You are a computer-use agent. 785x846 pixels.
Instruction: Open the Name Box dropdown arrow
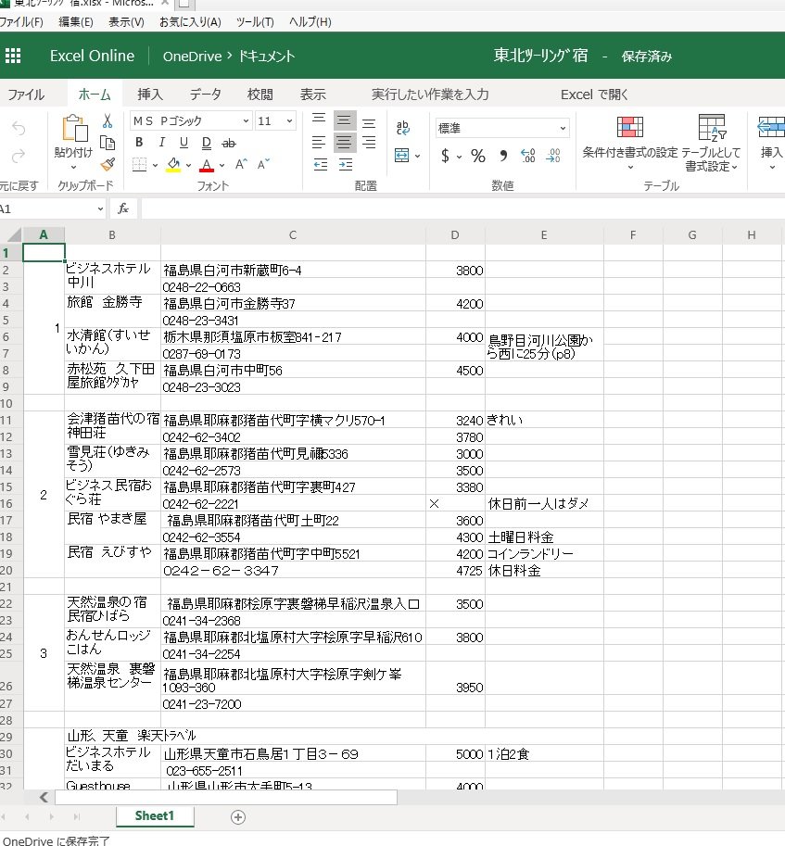100,208
